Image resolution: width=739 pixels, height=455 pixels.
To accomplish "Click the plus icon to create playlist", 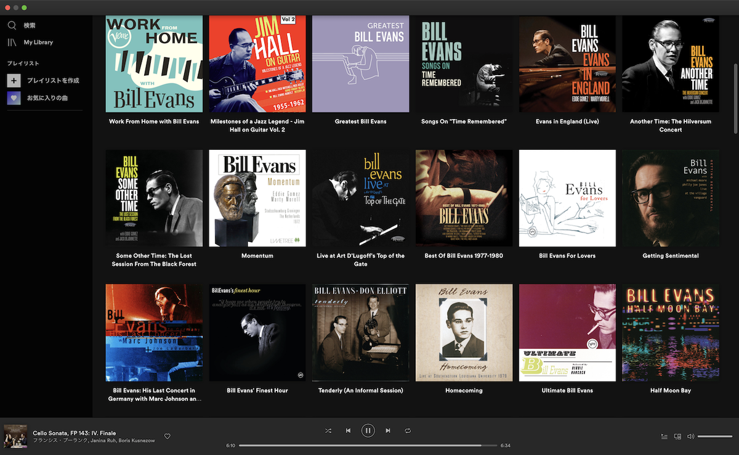I will pos(14,81).
